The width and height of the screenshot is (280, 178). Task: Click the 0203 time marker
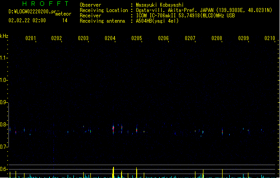[83, 38]
